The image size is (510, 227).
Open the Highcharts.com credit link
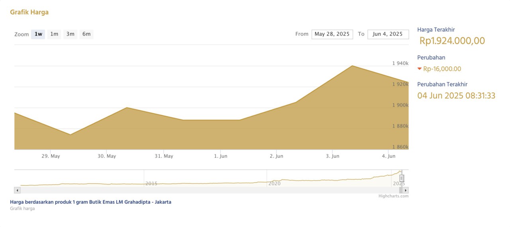pos(393,196)
